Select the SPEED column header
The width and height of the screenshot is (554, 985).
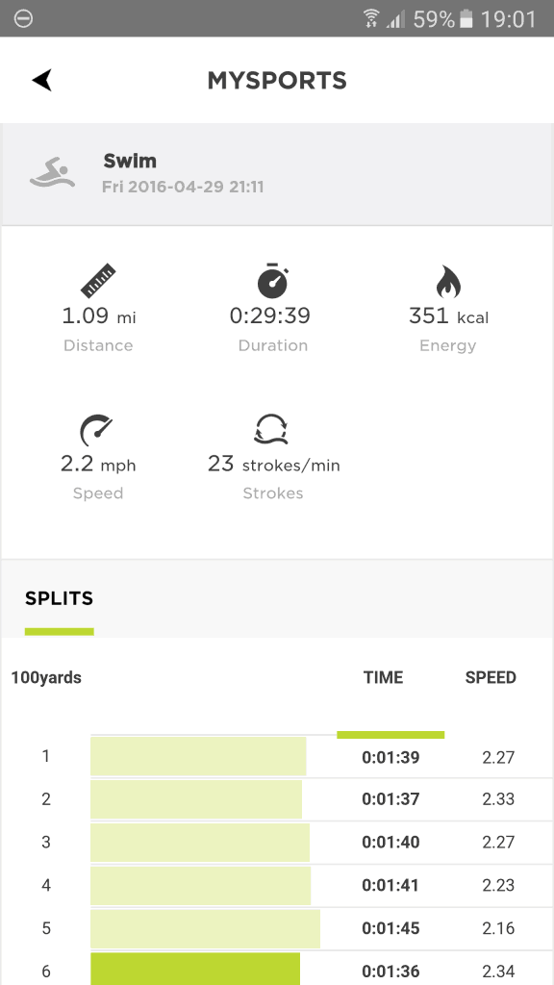point(491,677)
